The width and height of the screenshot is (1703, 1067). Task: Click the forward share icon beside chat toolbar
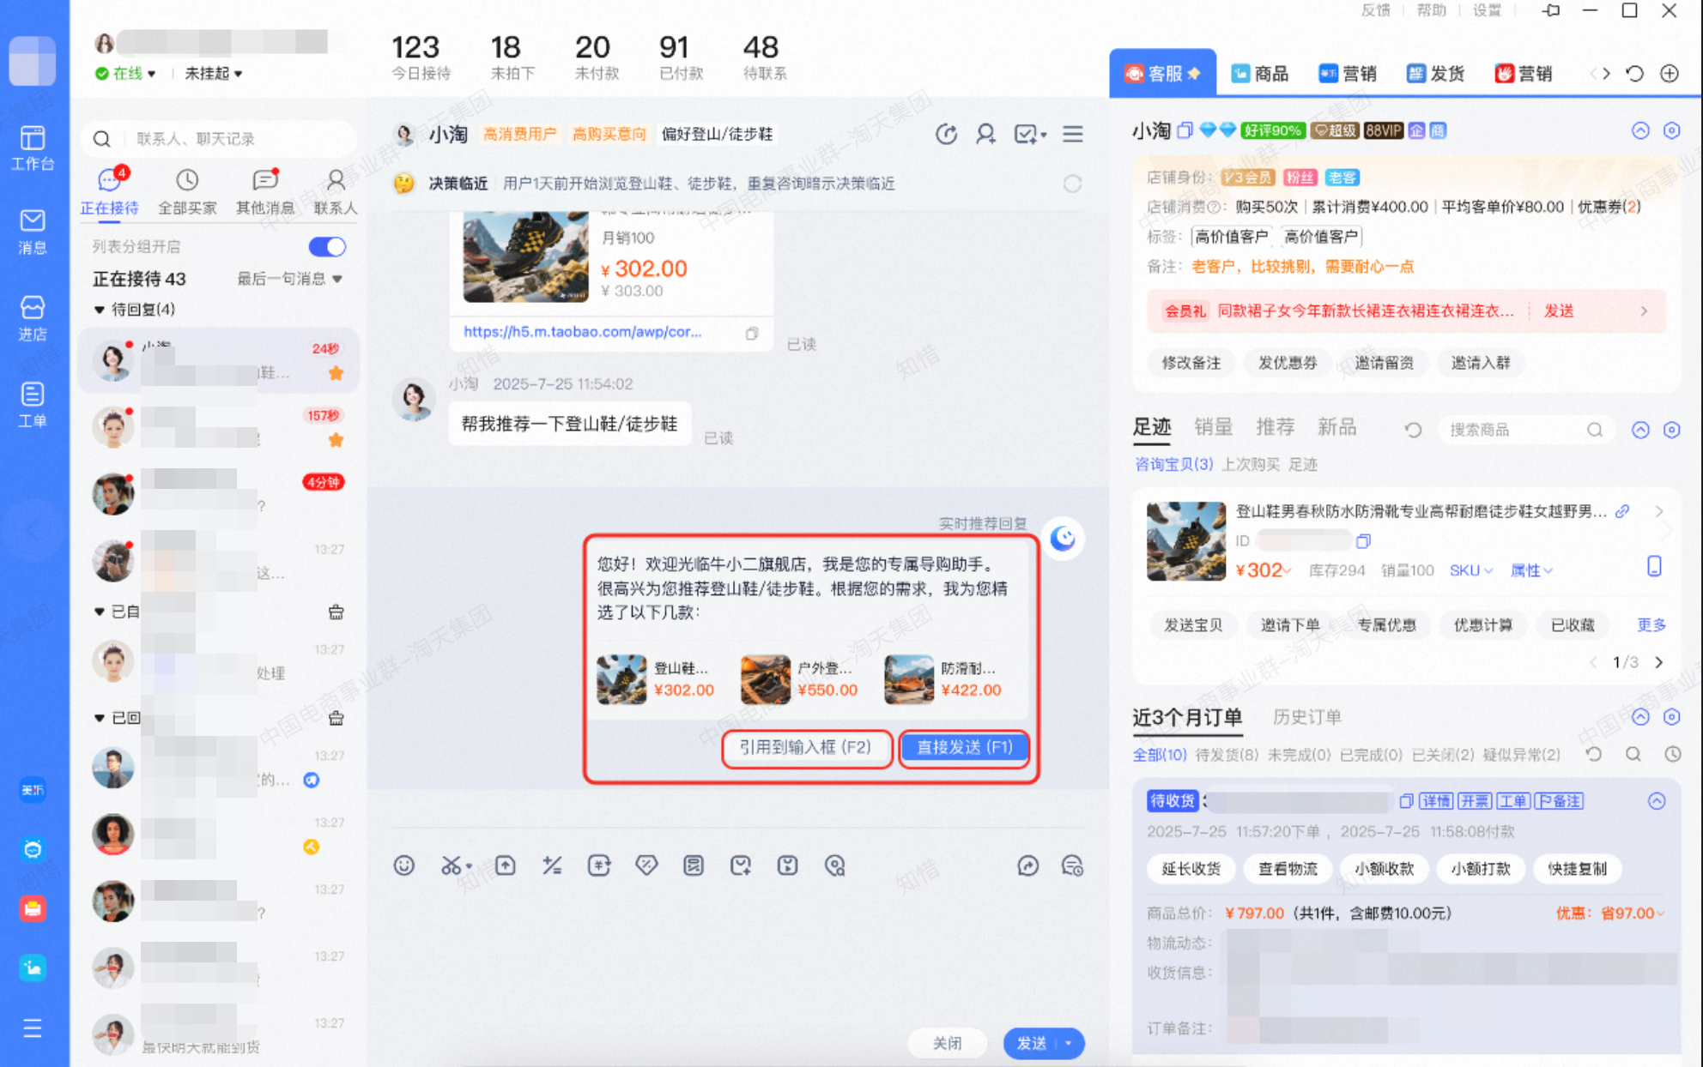1027,865
